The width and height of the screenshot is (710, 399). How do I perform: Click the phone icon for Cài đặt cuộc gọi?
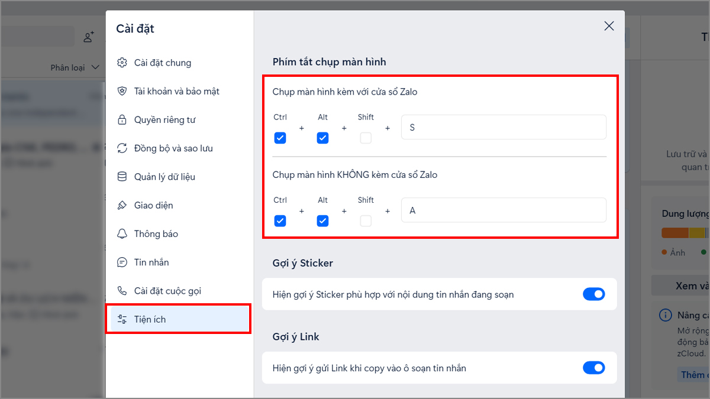[x=122, y=291]
